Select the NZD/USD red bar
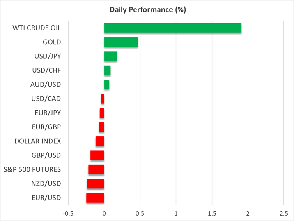Image resolution: width=294 pixels, height=221 pixels. click(96, 184)
